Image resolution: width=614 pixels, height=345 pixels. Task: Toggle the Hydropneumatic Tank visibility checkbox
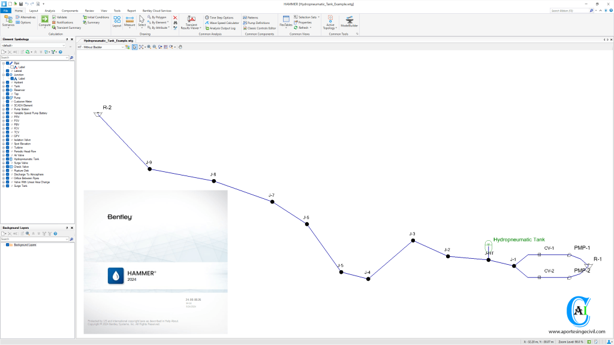(x=8, y=159)
